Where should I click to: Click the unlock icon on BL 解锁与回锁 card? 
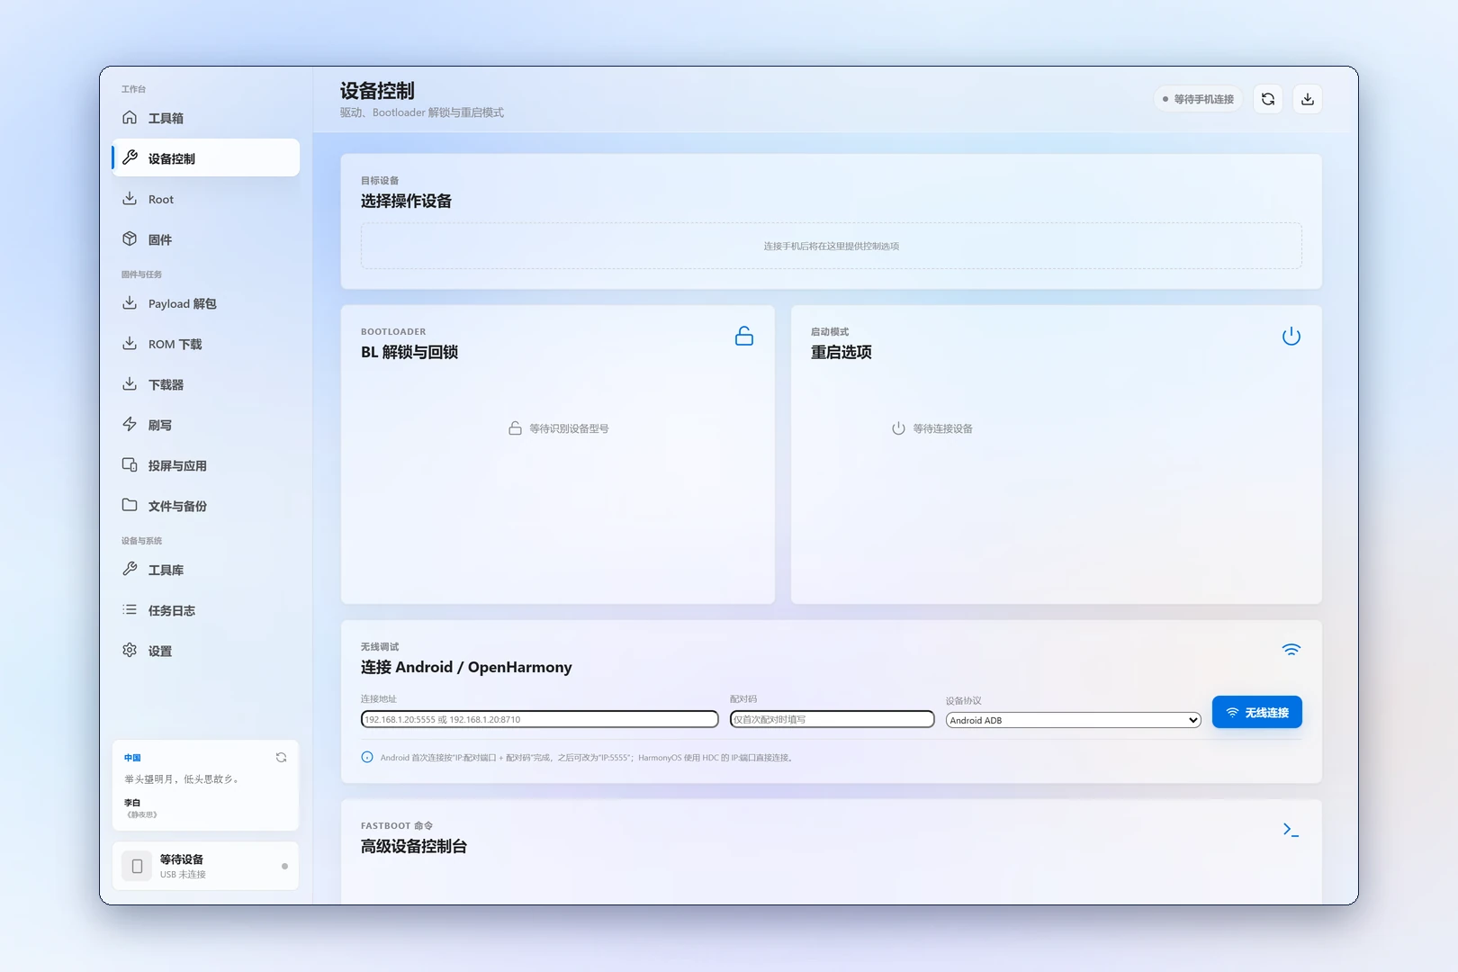click(x=744, y=337)
